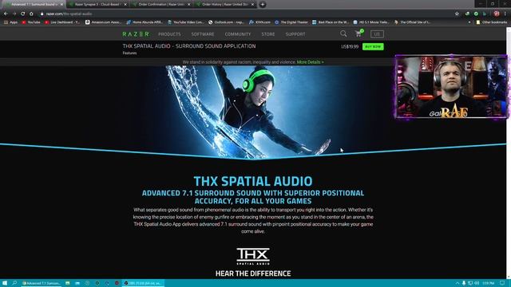Go back with browser back arrow
The width and height of the screenshot is (511, 287).
click(x=6, y=14)
